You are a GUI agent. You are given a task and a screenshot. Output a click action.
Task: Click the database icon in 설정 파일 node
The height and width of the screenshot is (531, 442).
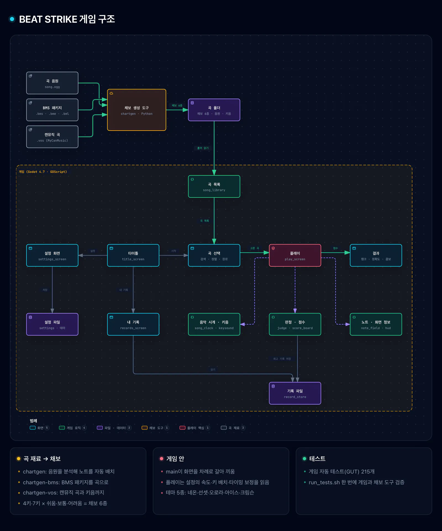point(30,317)
